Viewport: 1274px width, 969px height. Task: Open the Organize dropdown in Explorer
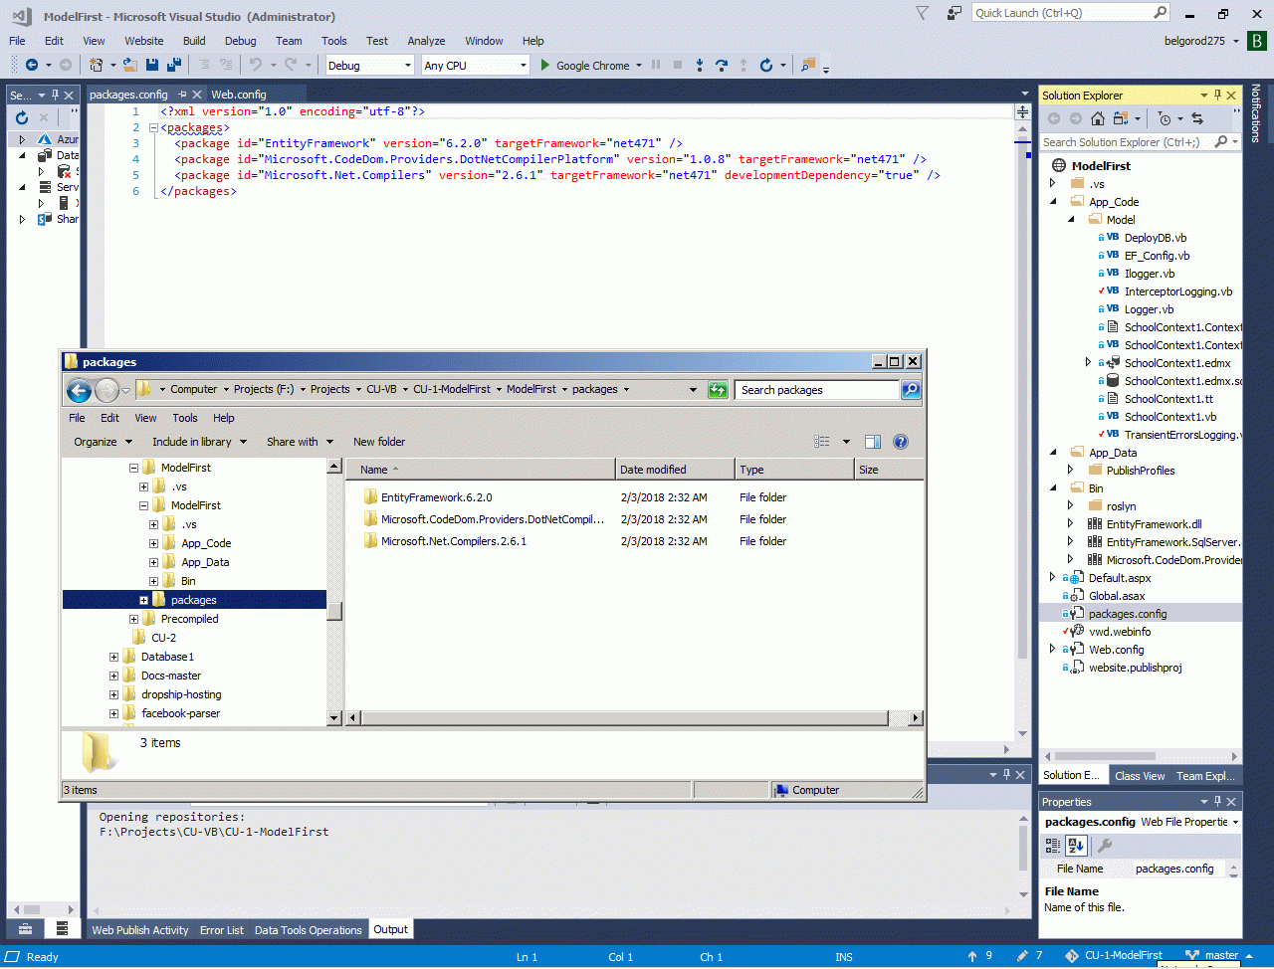(103, 442)
